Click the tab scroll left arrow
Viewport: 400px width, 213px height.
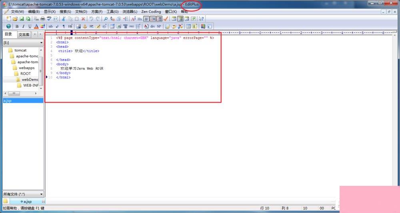tap(35, 34)
